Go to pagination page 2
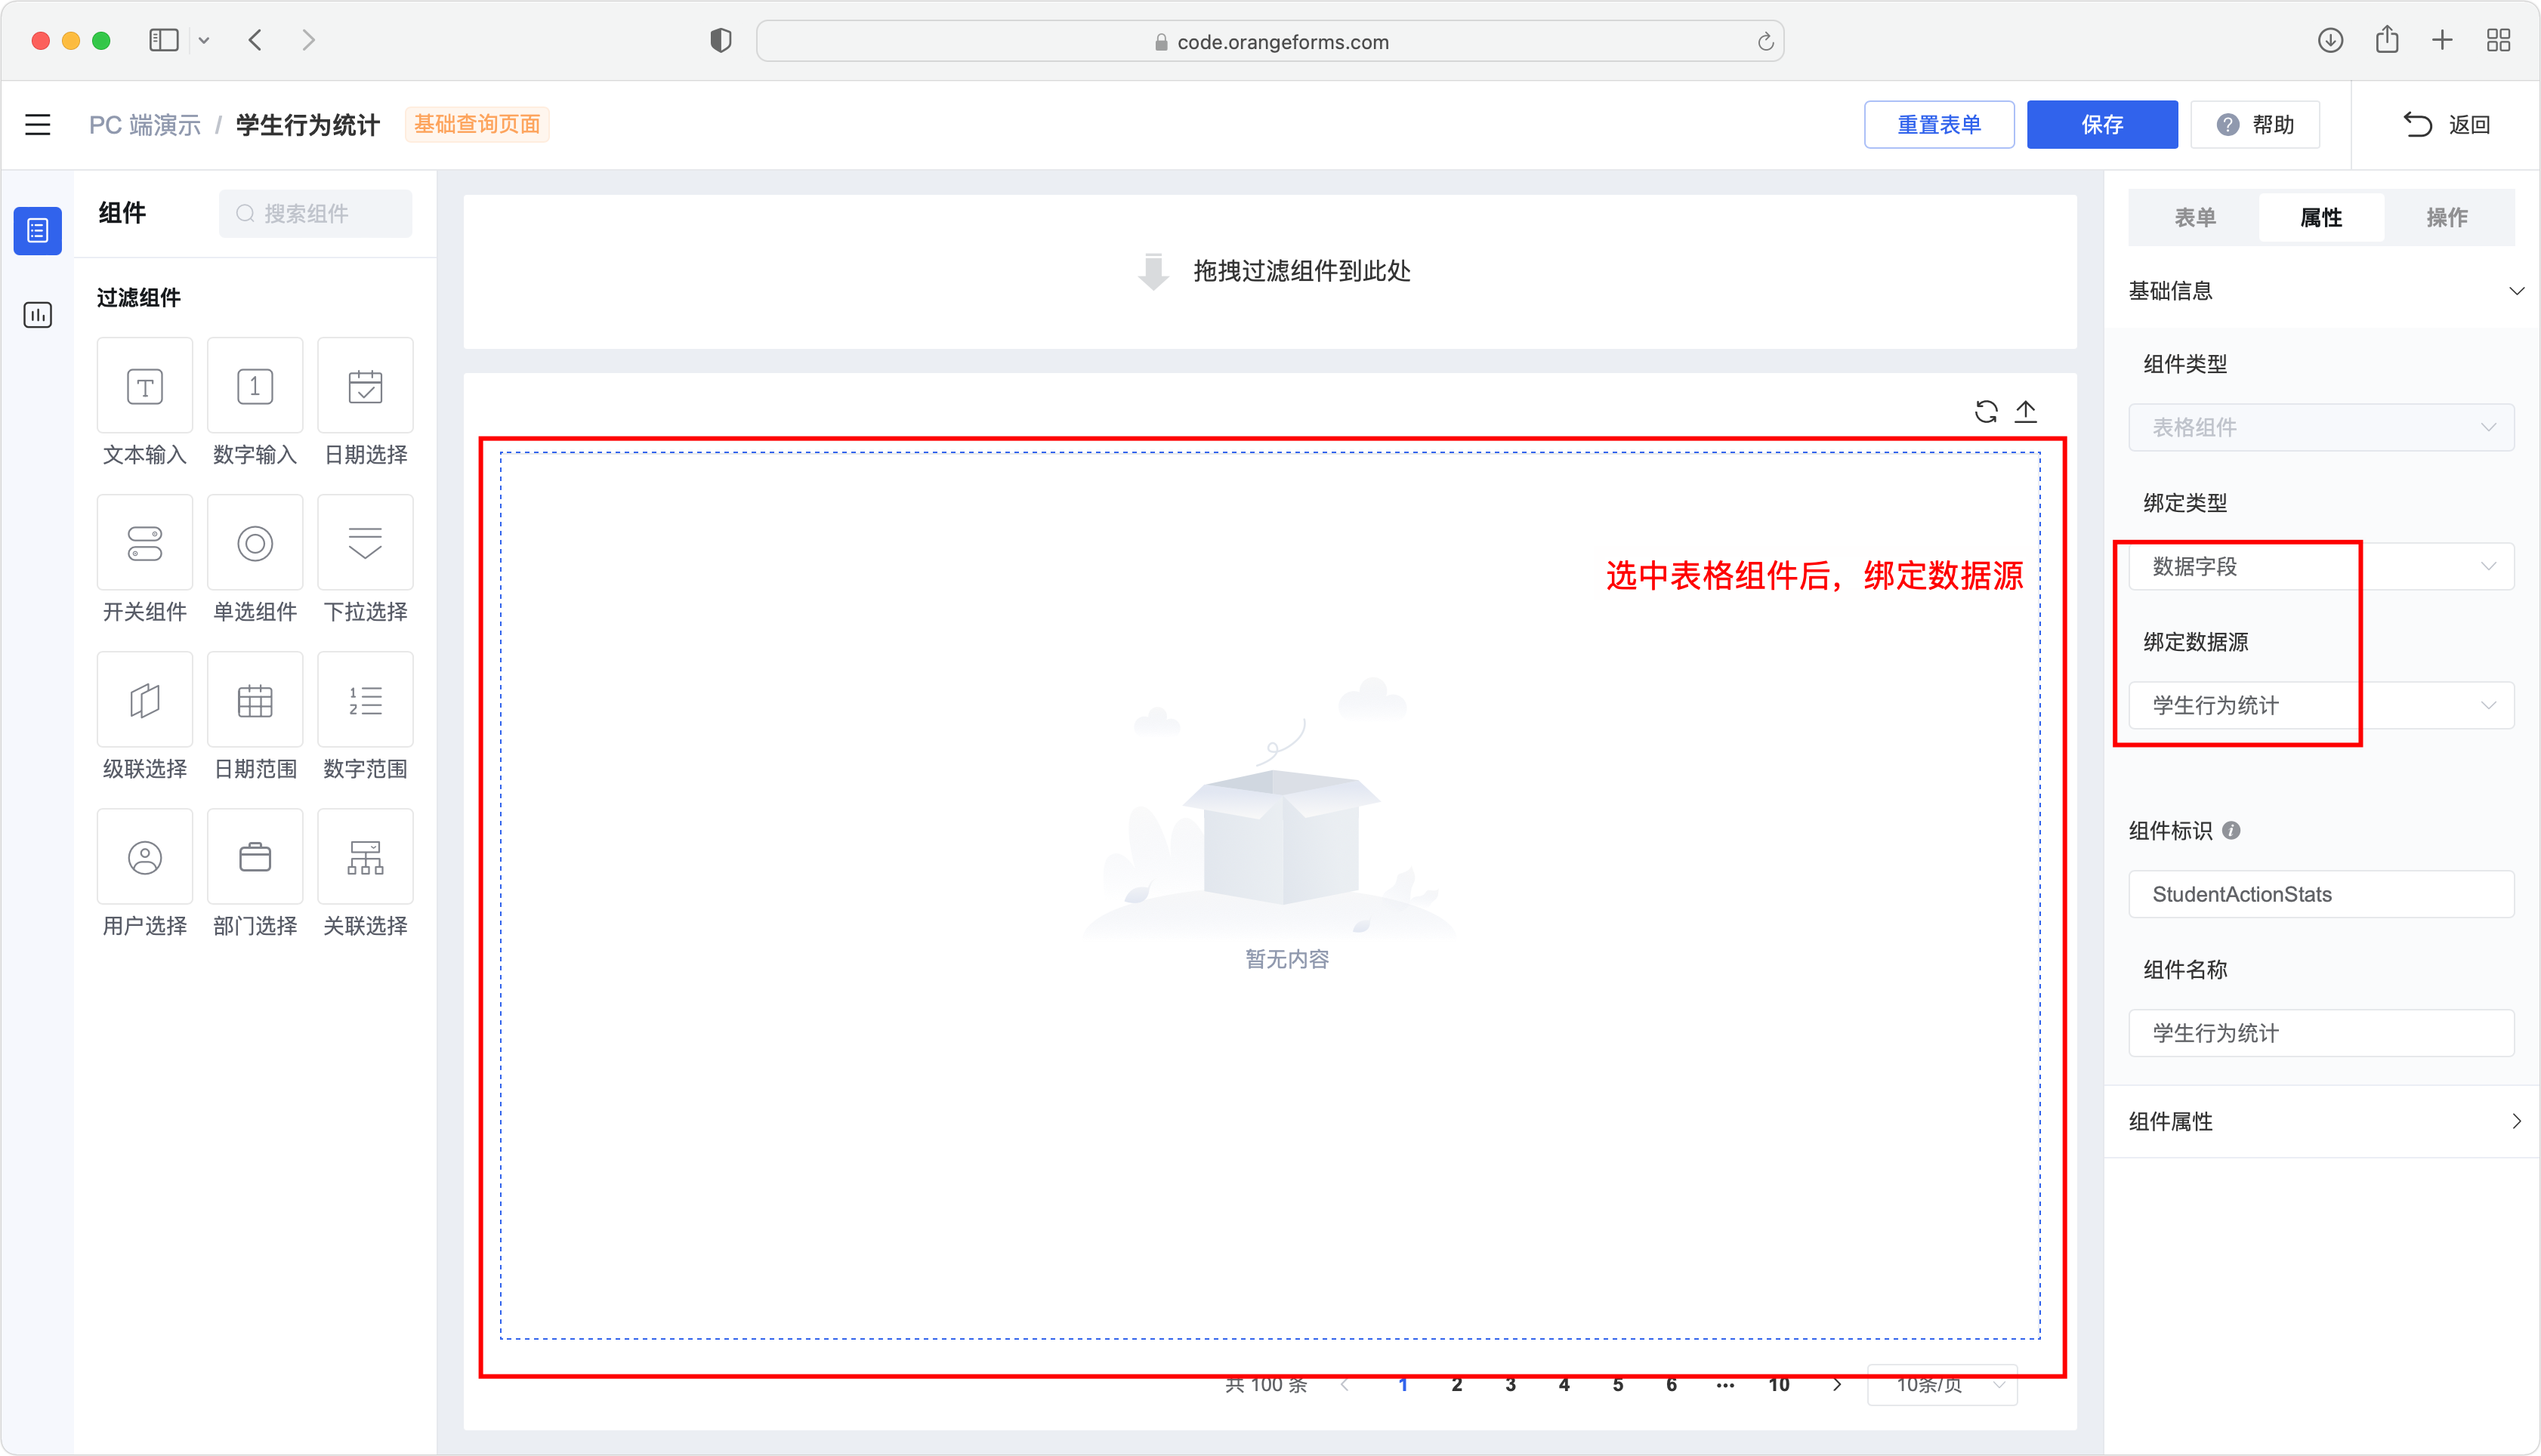 point(1456,1384)
